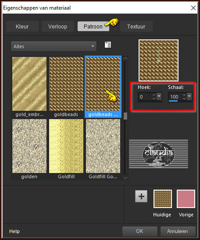Decrease the Schaal value with the down arrow
Viewport: 200px width, 240px height.
coord(184,99)
